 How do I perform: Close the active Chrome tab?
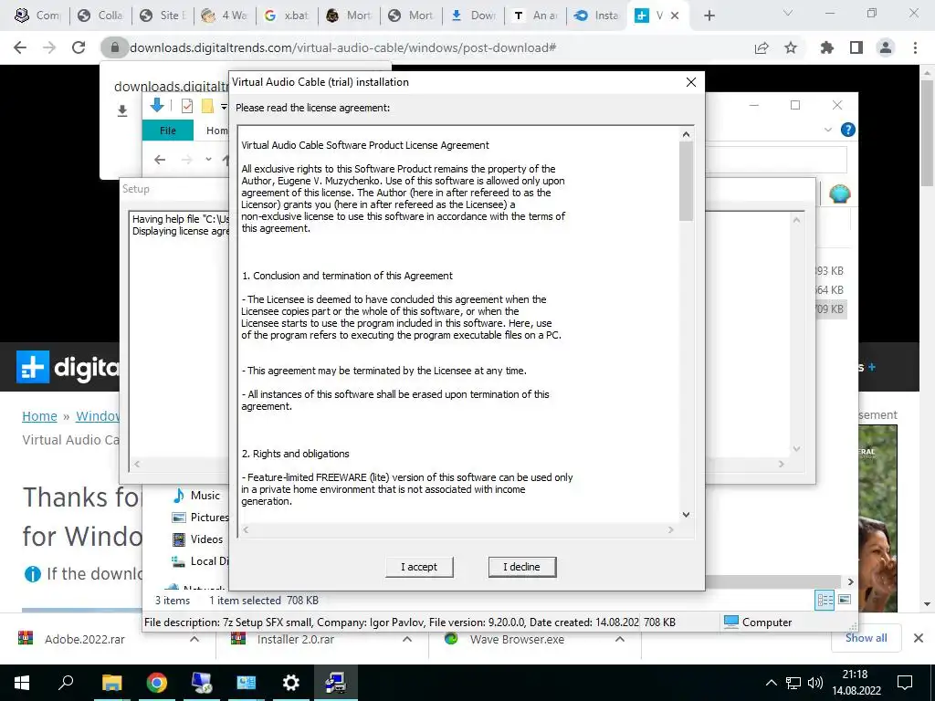675,16
